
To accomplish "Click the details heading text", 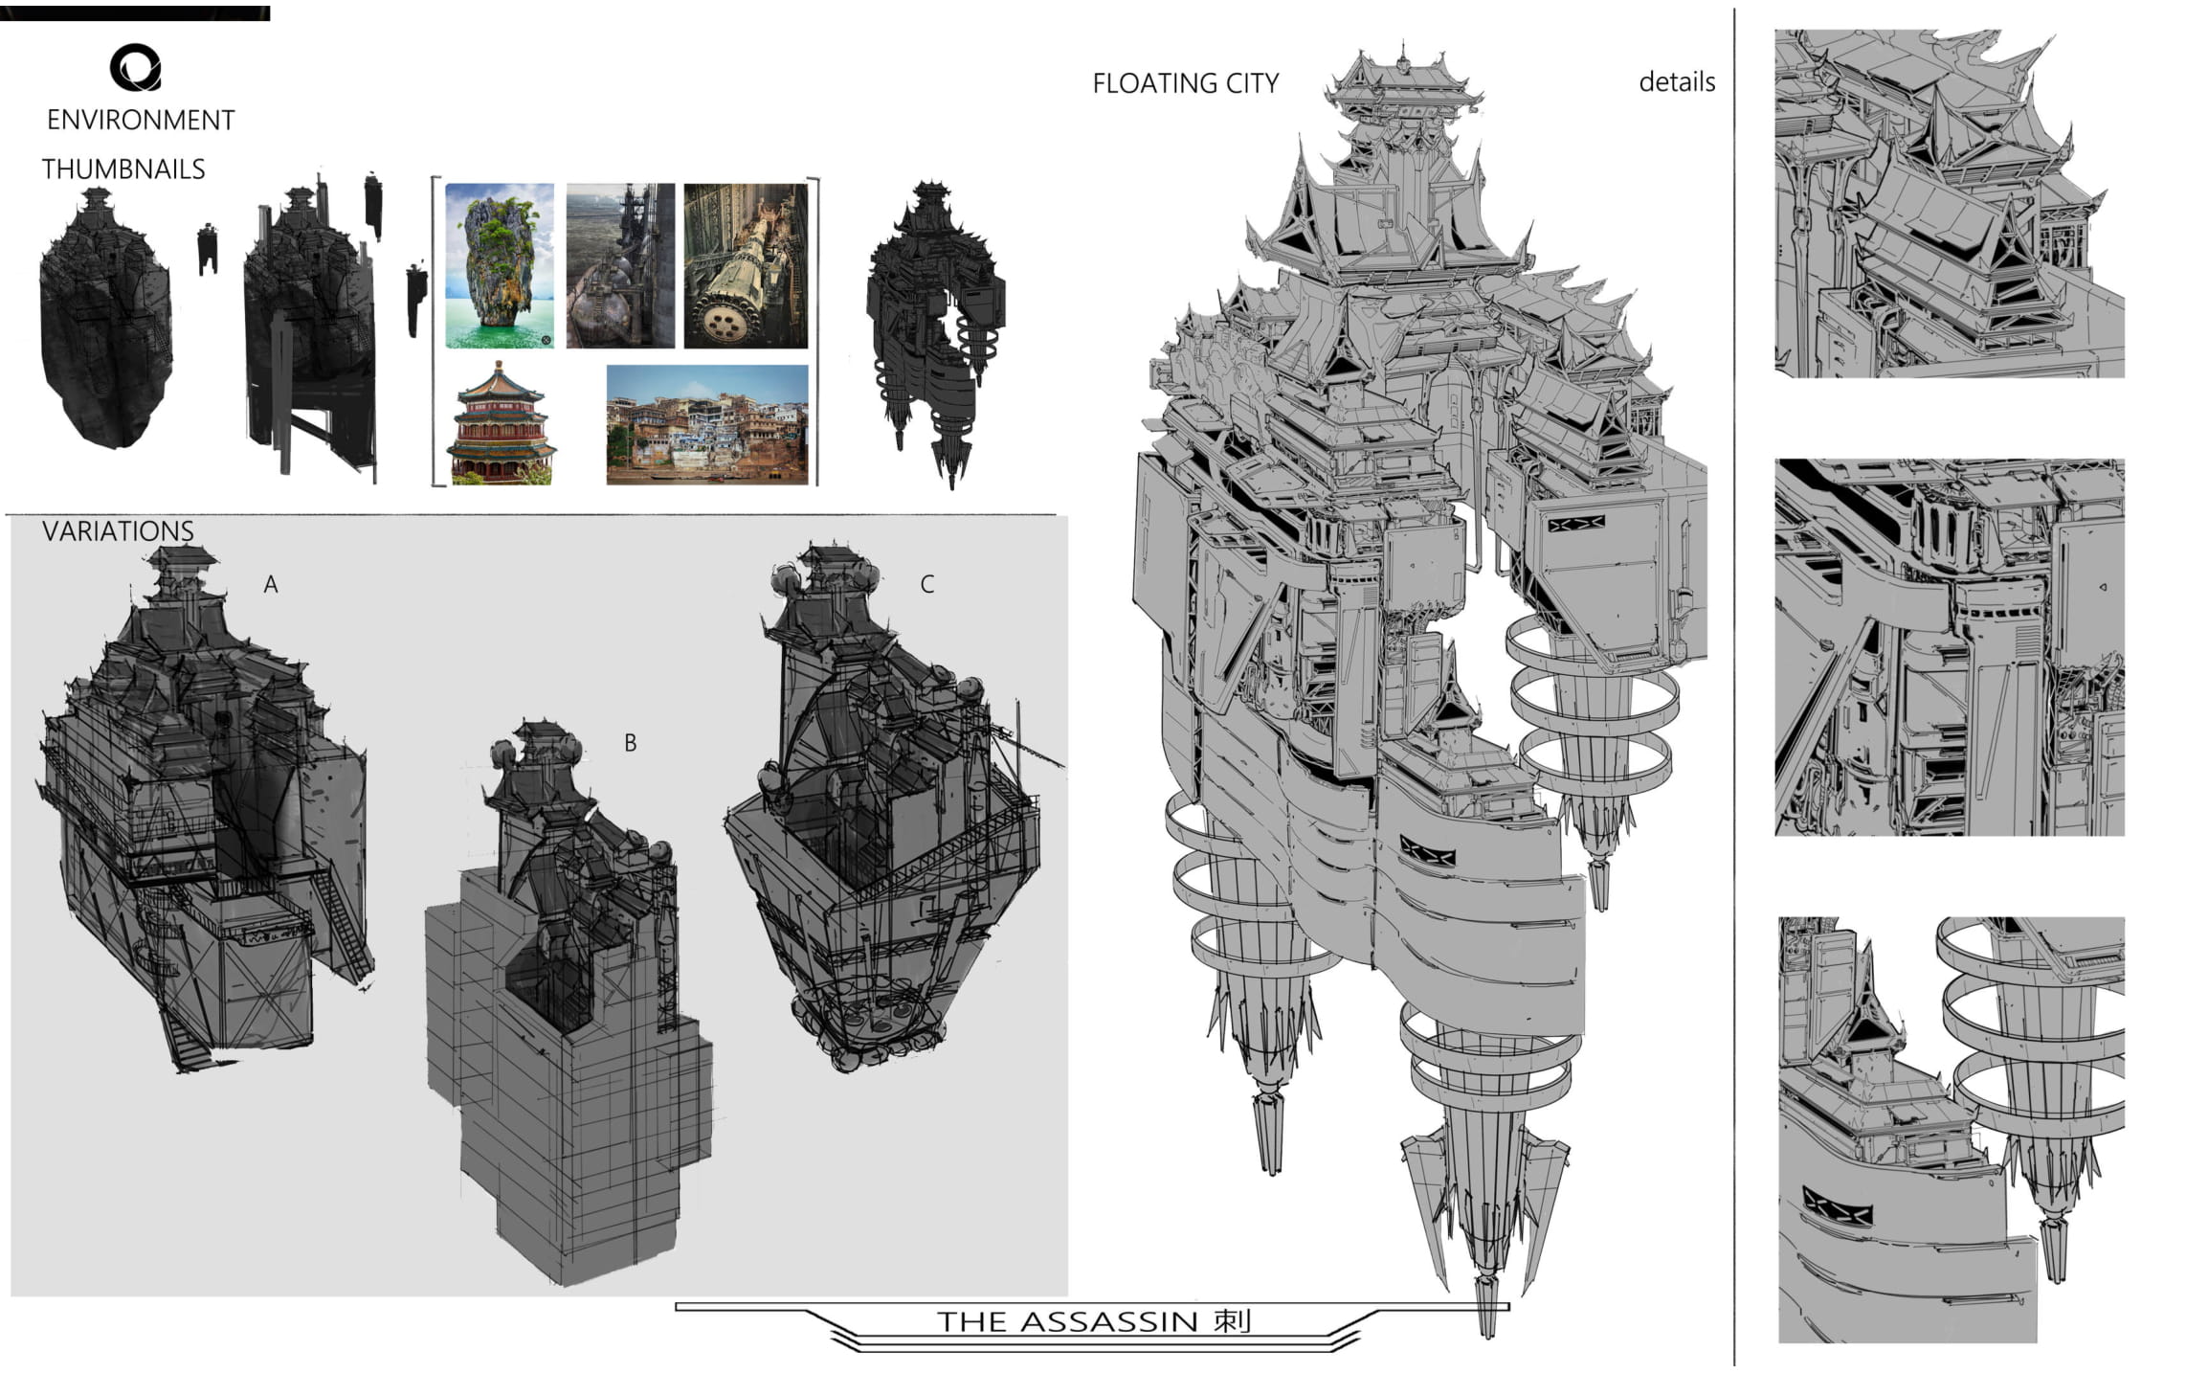I will 1676,82.
